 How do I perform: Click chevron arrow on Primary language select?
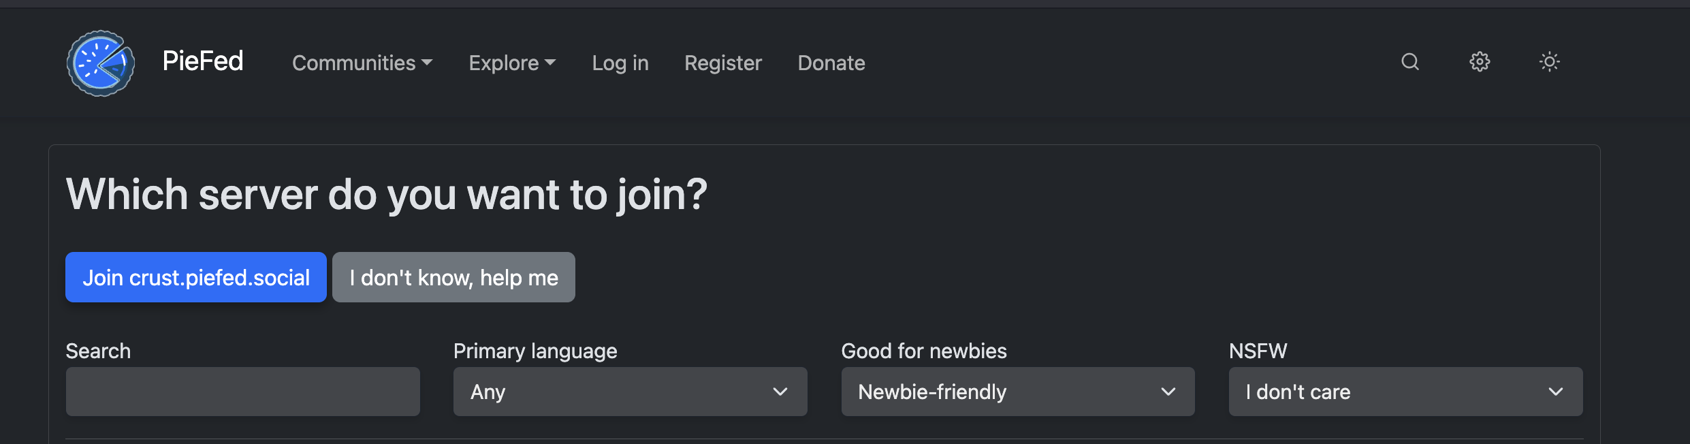click(780, 392)
